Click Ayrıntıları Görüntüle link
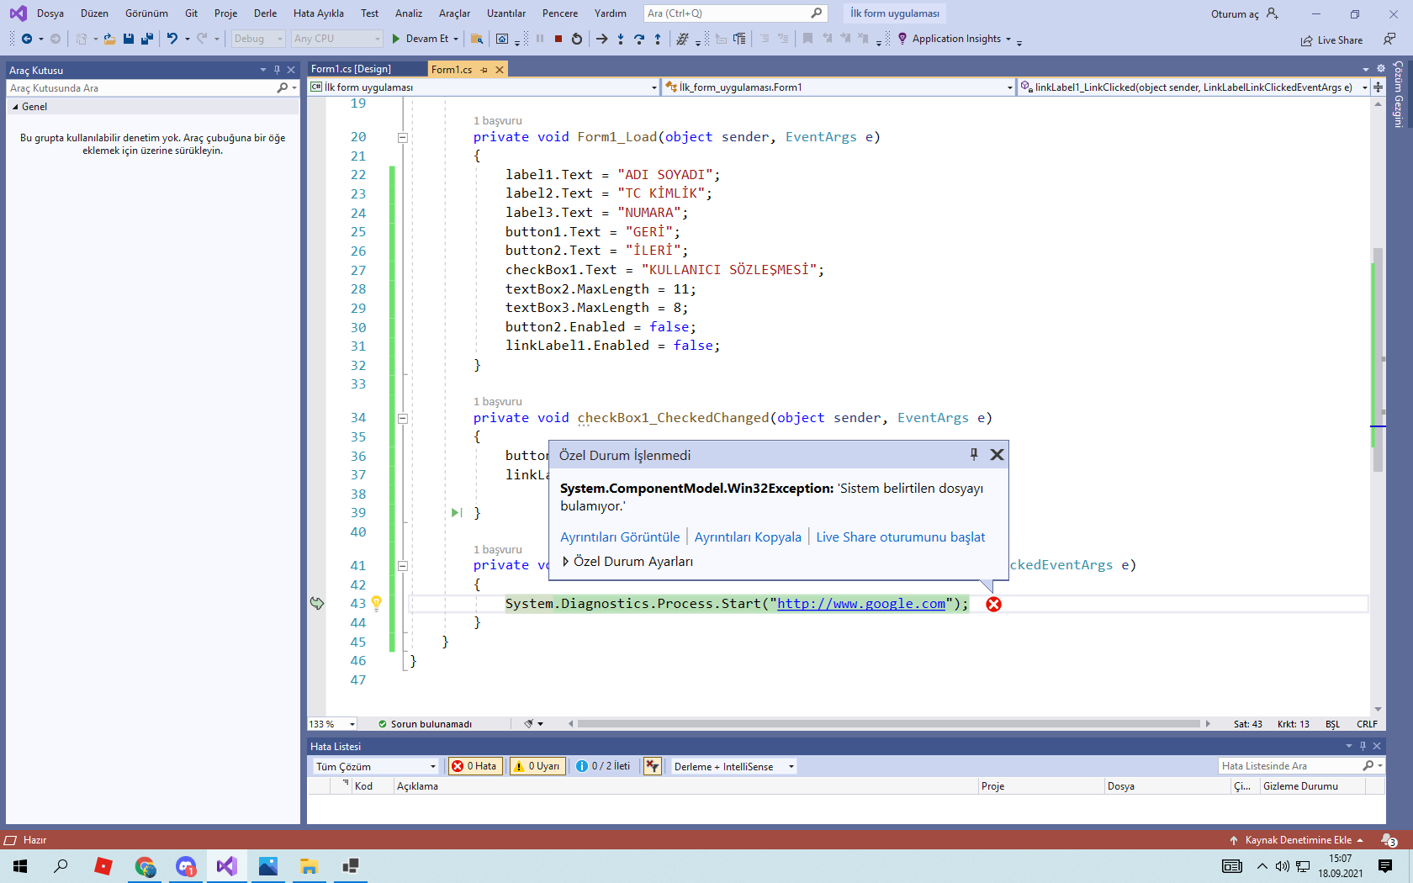Image resolution: width=1413 pixels, height=883 pixels. coord(620,537)
